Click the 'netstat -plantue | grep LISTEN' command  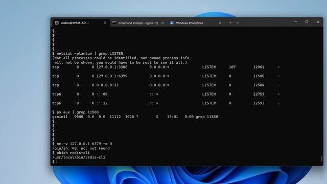90,54
